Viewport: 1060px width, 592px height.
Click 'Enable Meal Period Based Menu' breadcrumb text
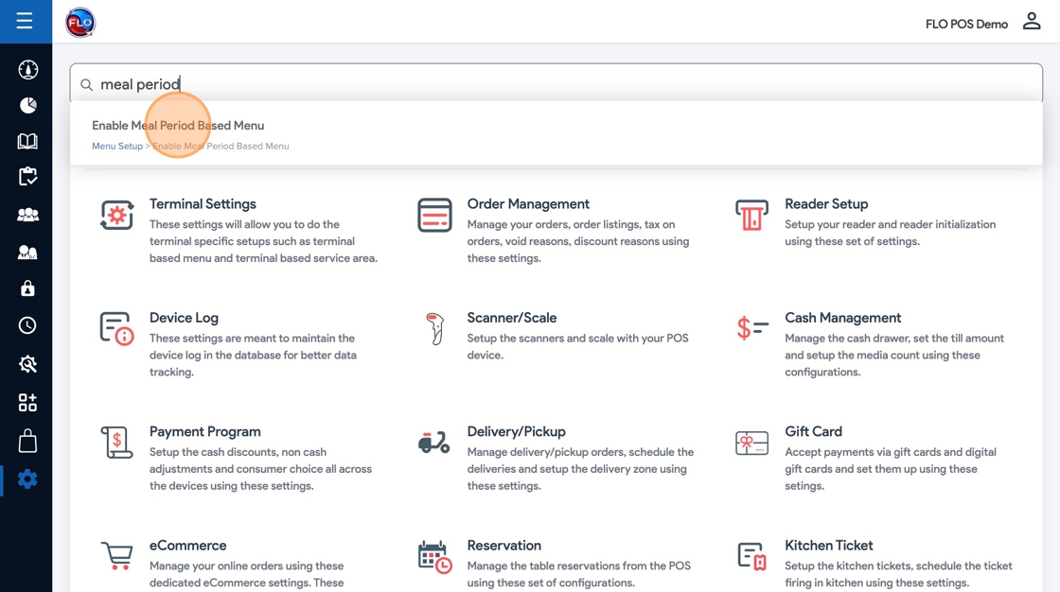coord(221,146)
